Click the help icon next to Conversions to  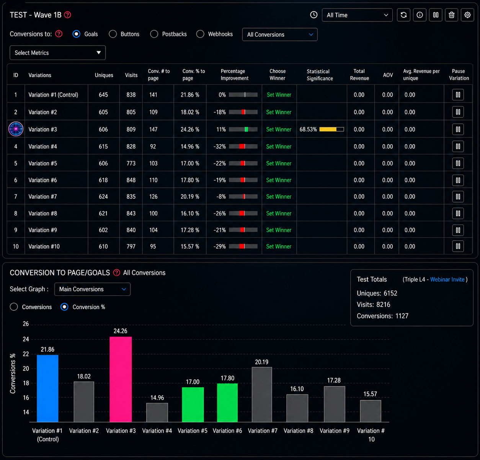tap(59, 34)
